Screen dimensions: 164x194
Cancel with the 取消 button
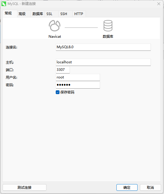coord(150,187)
